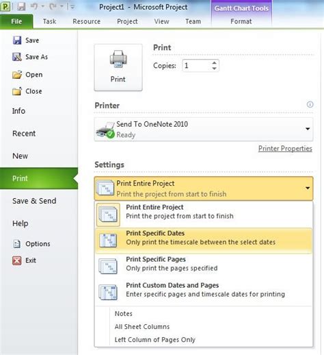Collapse the Print Entire Project settings dropdown
The width and height of the screenshot is (324, 355).
pyautogui.click(x=308, y=188)
